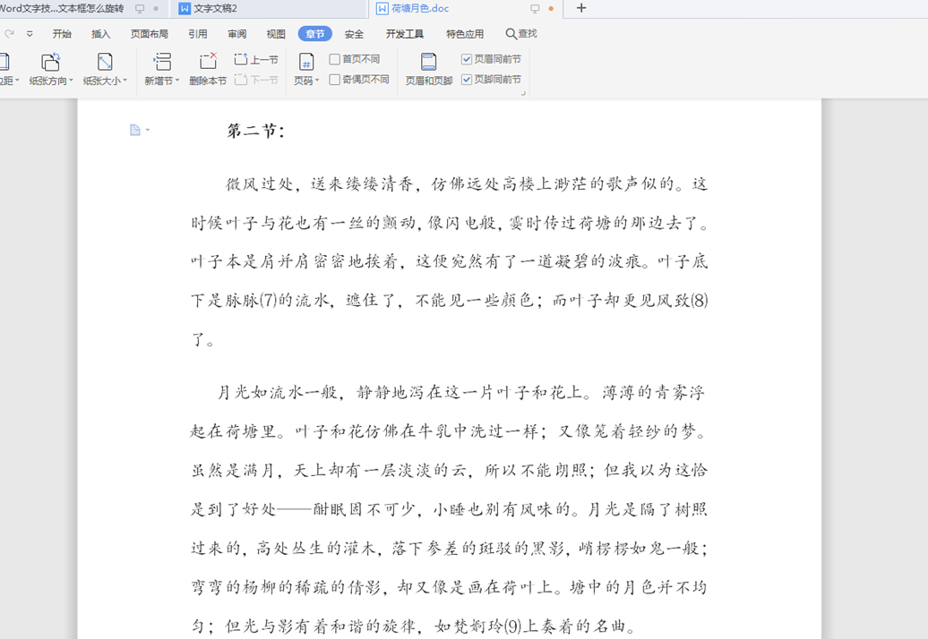Click the 删除本节 delete section icon
928x639 pixels.
pyautogui.click(x=208, y=62)
